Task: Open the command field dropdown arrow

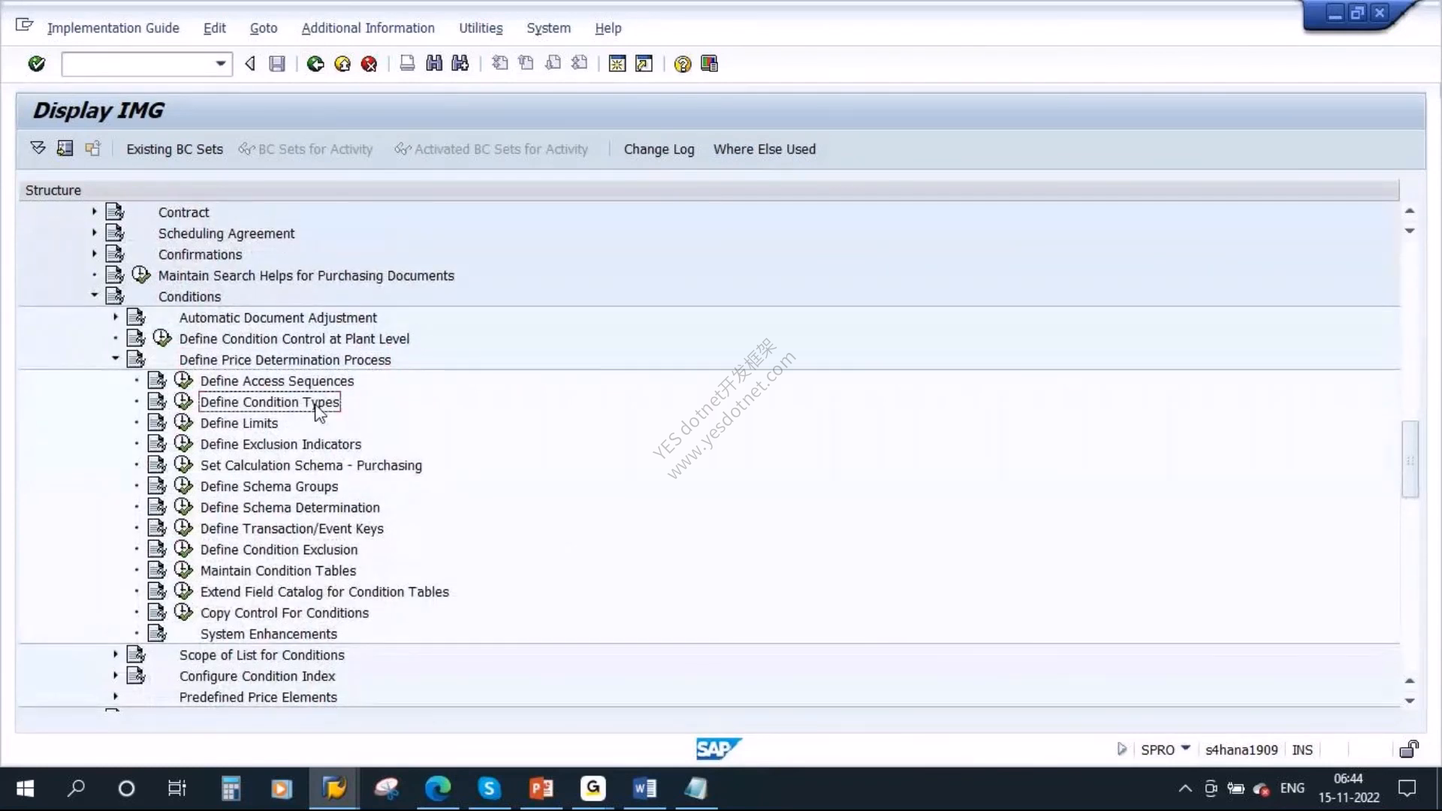Action: pos(221,64)
